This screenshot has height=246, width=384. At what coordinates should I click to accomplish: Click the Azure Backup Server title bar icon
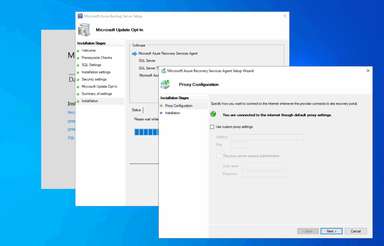(80, 16)
